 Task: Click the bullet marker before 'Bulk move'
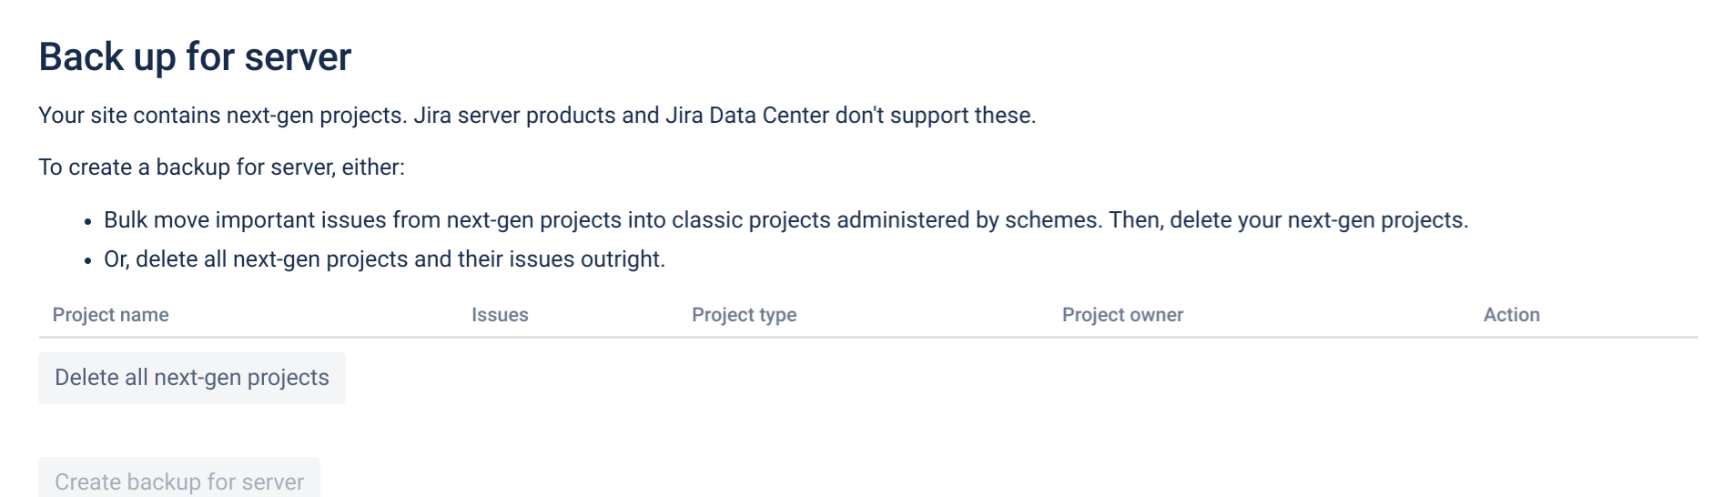point(87,222)
